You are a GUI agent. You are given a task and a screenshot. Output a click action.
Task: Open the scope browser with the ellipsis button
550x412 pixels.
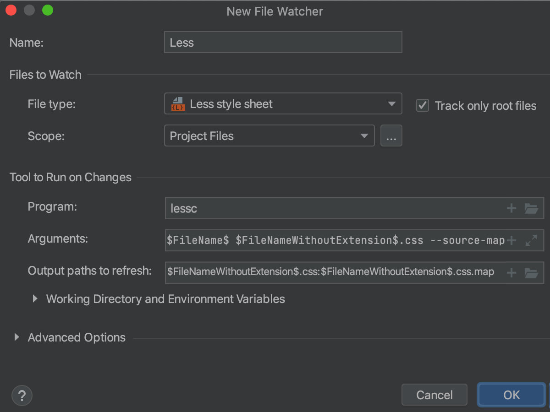(391, 136)
